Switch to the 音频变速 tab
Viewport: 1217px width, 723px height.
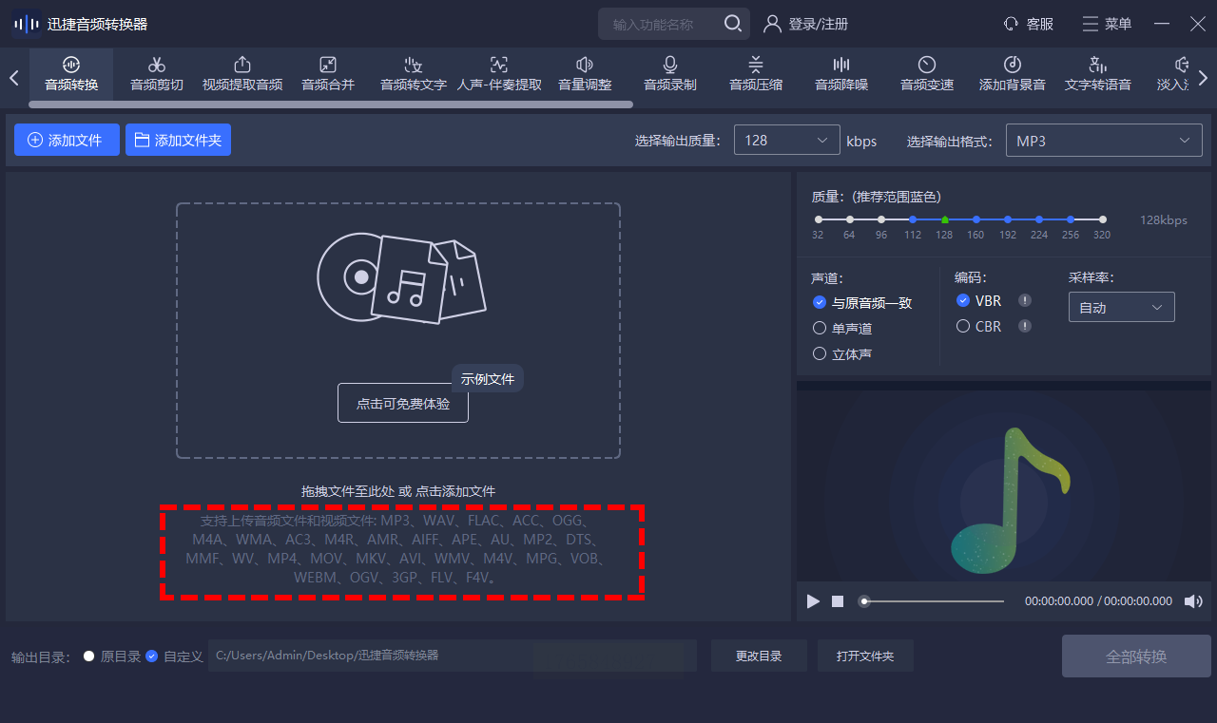(x=927, y=74)
